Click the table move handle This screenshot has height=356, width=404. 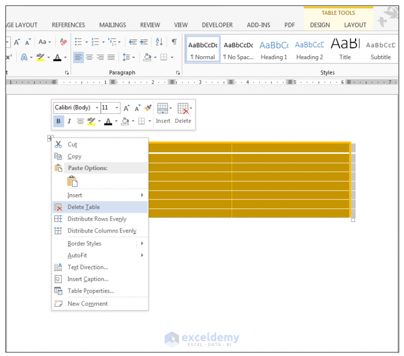coord(50,139)
